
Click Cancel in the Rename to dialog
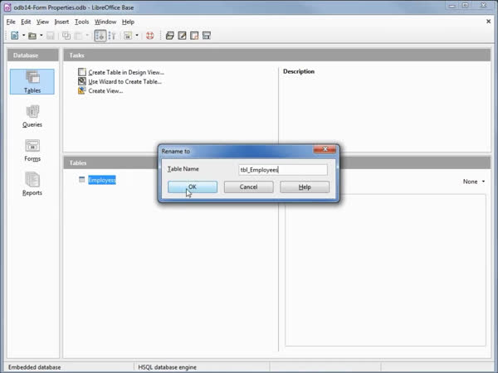(x=248, y=186)
